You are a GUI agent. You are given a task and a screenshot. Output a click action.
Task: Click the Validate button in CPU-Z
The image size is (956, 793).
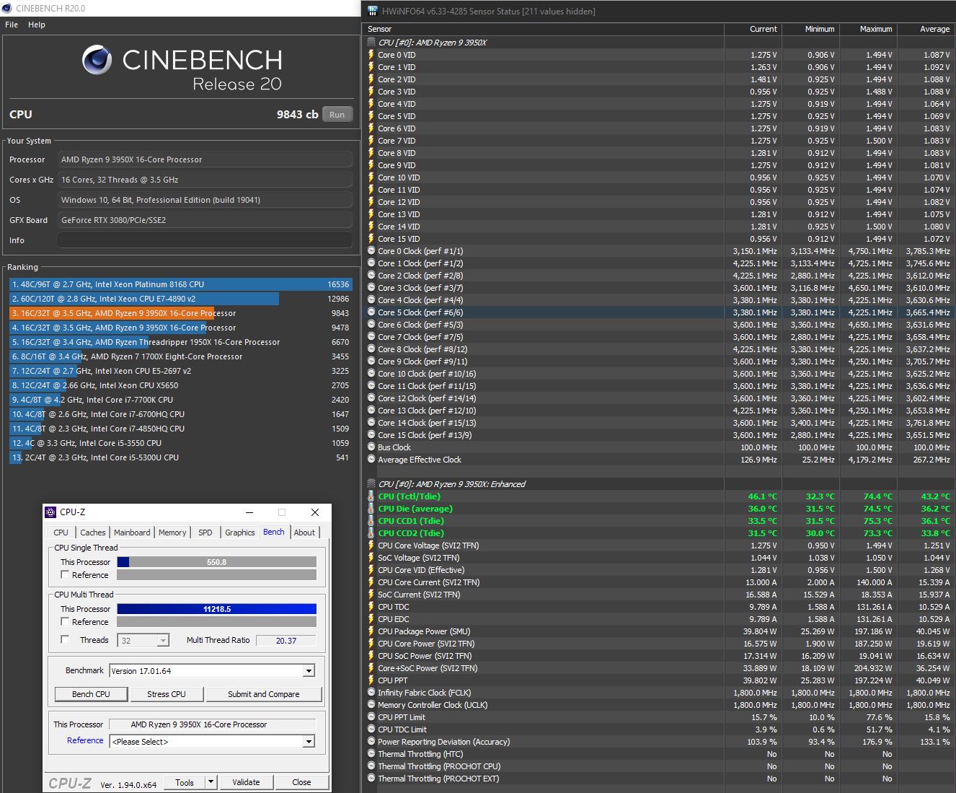(x=246, y=782)
